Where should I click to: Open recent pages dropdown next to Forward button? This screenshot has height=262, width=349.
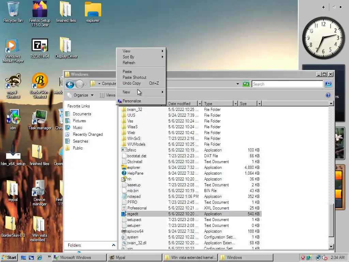click(85, 84)
